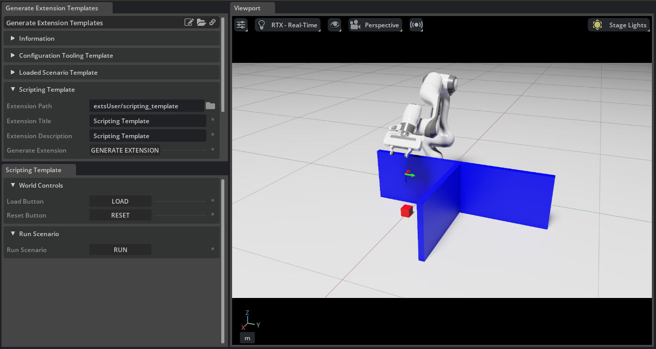Click the link icon in panel header
The width and height of the screenshot is (656, 349).
pyautogui.click(x=212, y=23)
